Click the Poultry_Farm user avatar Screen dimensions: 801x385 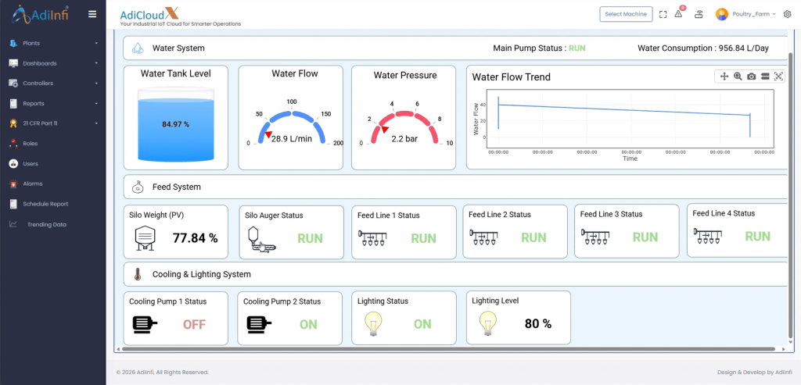[x=722, y=14]
